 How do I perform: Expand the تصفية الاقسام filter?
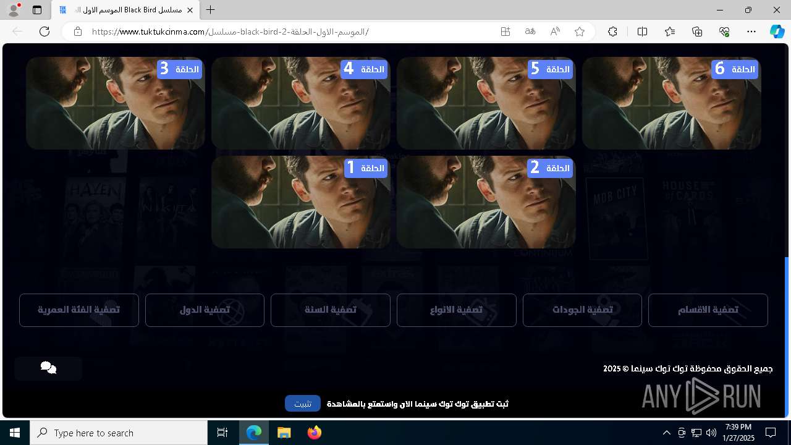click(x=708, y=310)
